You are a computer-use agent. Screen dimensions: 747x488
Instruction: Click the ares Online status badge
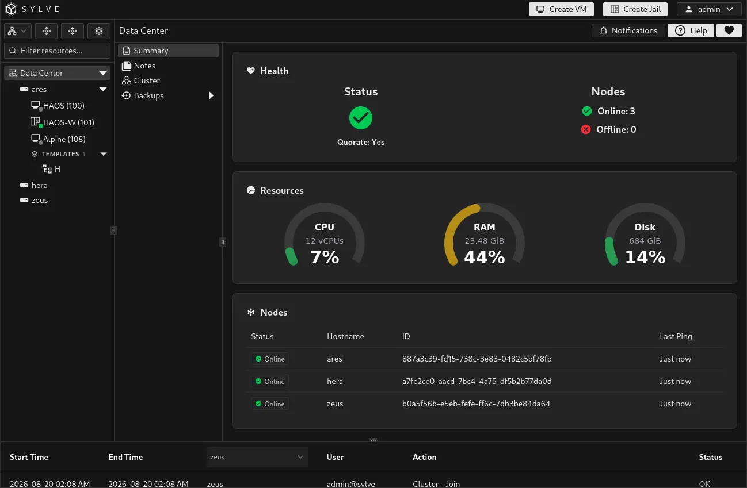pyautogui.click(x=269, y=359)
